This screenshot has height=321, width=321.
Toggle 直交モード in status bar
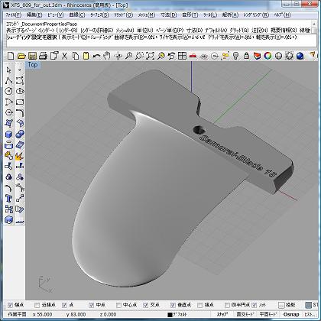point(245,314)
